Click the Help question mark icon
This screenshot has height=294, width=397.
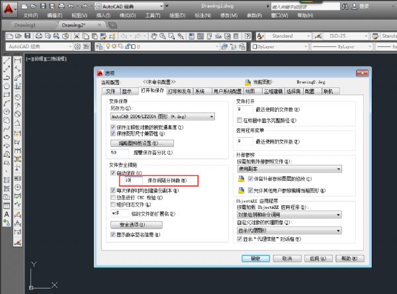pyautogui.click(x=248, y=36)
